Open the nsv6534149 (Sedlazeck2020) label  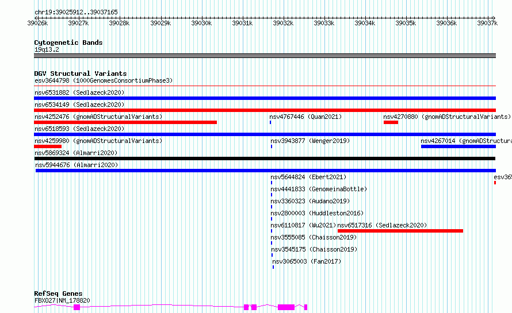(x=79, y=105)
